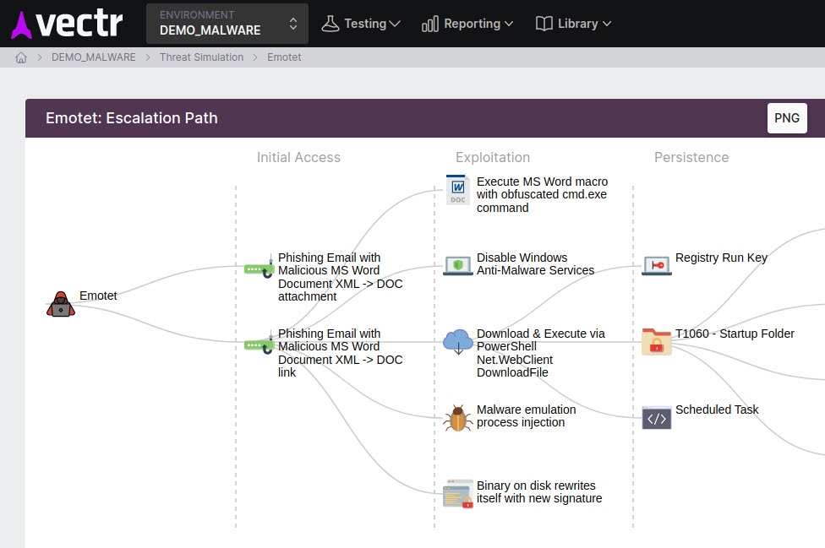The height and width of the screenshot is (548, 825).
Task: Click the Reporting bar chart icon
Action: (x=430, y=24)
